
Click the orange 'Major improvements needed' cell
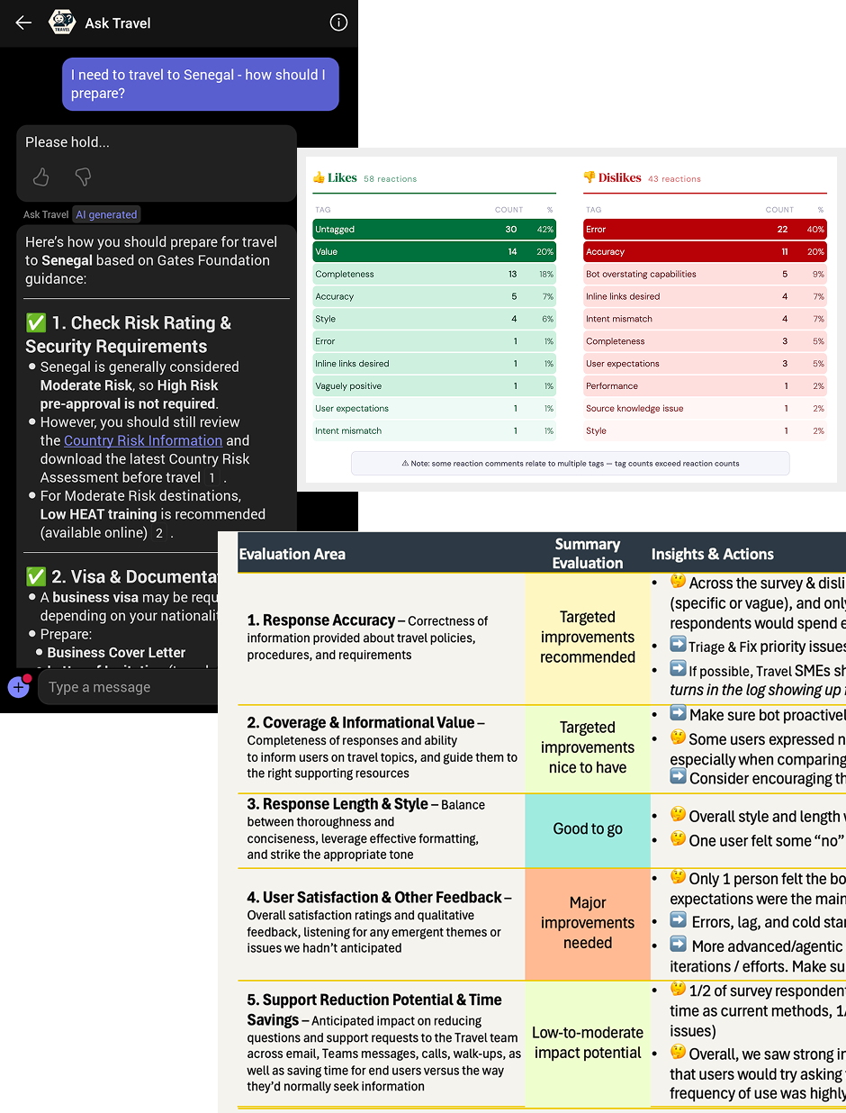pos(588,923)
